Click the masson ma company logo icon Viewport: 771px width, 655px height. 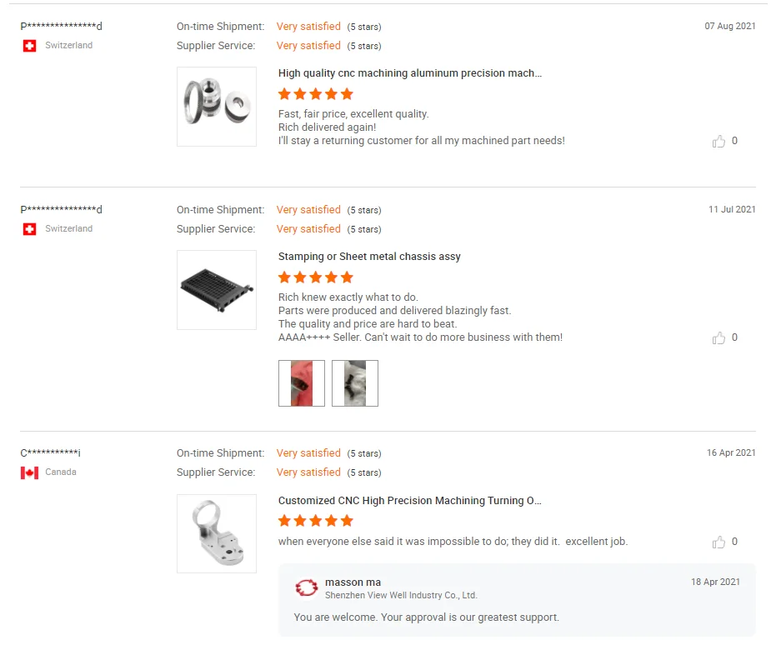(307, 588)
